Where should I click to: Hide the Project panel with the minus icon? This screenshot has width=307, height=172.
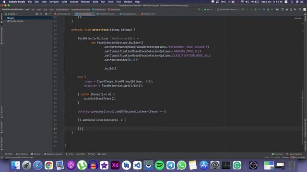click(x=50, y=14)
